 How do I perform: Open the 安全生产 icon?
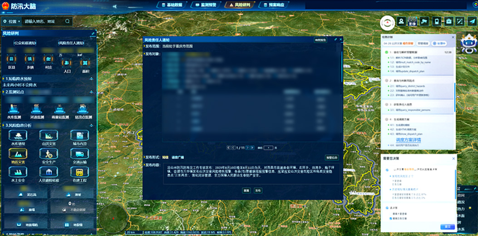point(49,154)
